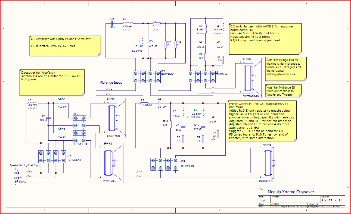Image resolution: width=351 pixels, height=214 pixels.
Task: Click the 26W/12867 label under SPKR1
Action: tap(114, 136)
